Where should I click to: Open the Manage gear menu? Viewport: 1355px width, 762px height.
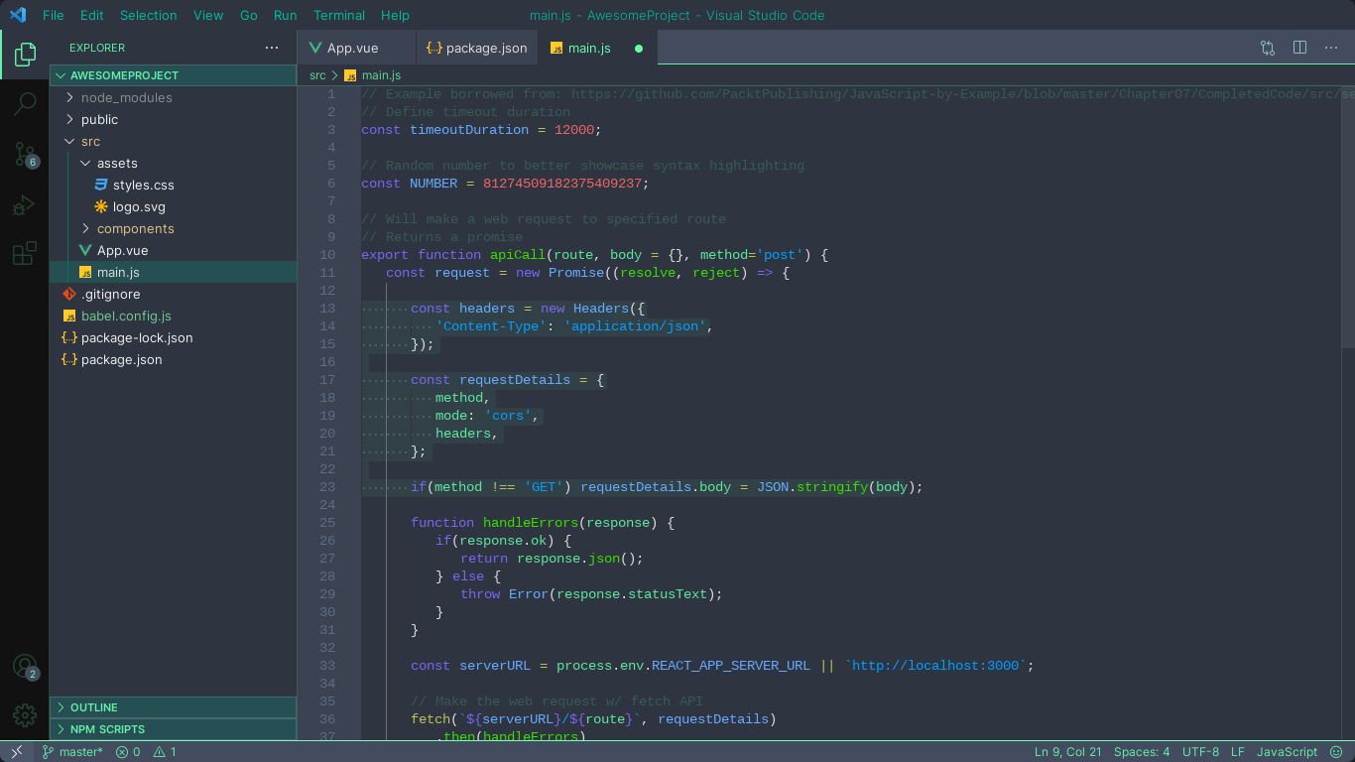click(x=24, y=714)
